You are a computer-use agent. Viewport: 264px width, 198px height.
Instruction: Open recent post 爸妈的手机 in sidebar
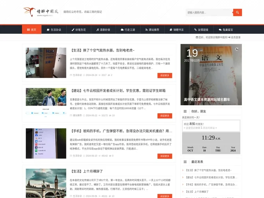[x=211, y=184]
